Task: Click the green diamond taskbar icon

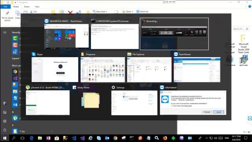Action: pyautogui.click(x=173, y=138)
